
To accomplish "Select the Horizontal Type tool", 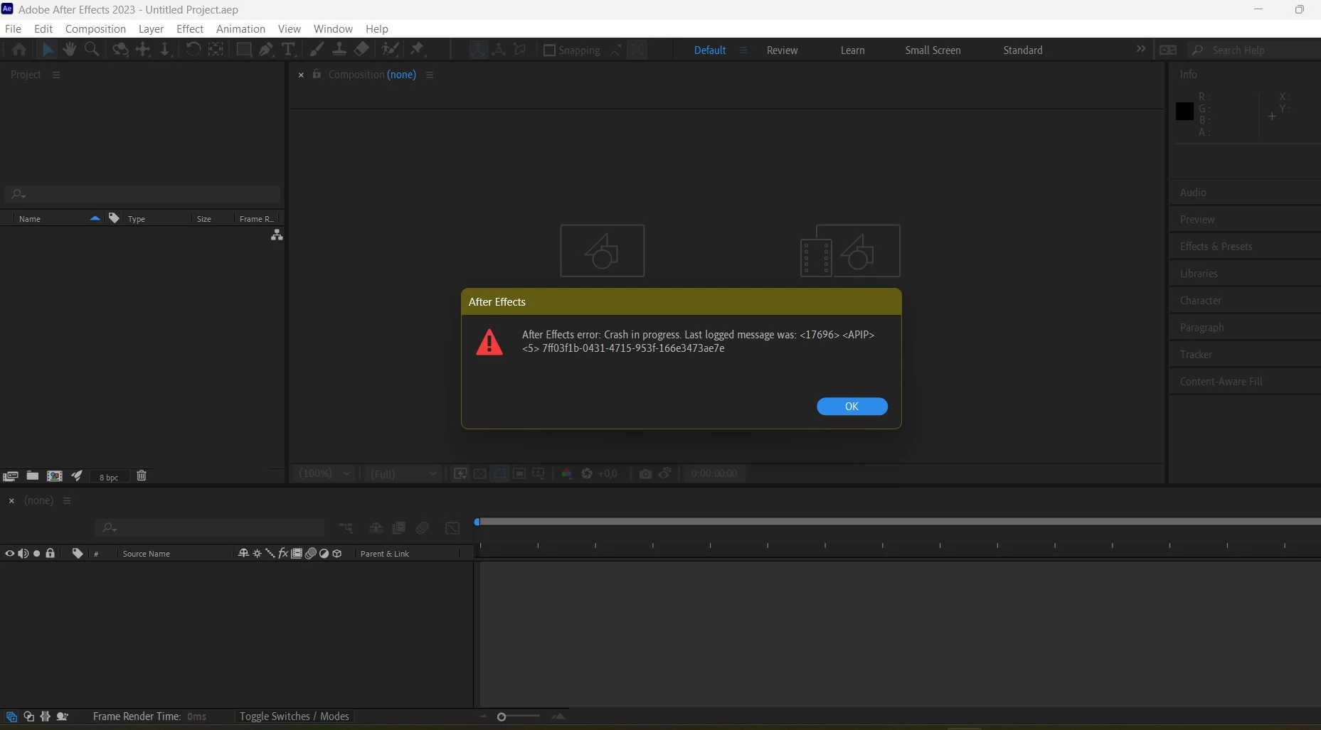I will (288, 49).
